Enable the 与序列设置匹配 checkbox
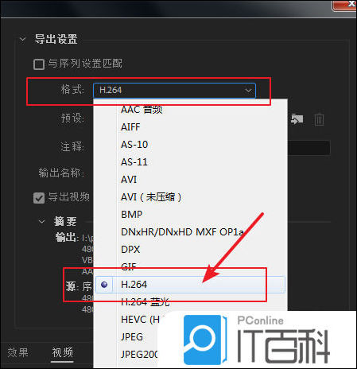Screen dimensions: 357x369 click(39, 64)
